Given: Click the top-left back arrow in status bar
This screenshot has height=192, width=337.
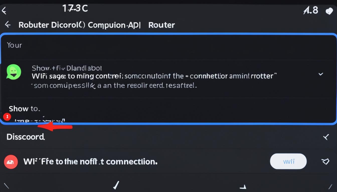Looking at the screenshot, I should 4,10.
